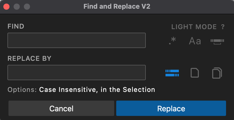Screen dimensions: 234x120
Task: Click the Find and Replace V2 title bar
Action: (x=117, y=7)
